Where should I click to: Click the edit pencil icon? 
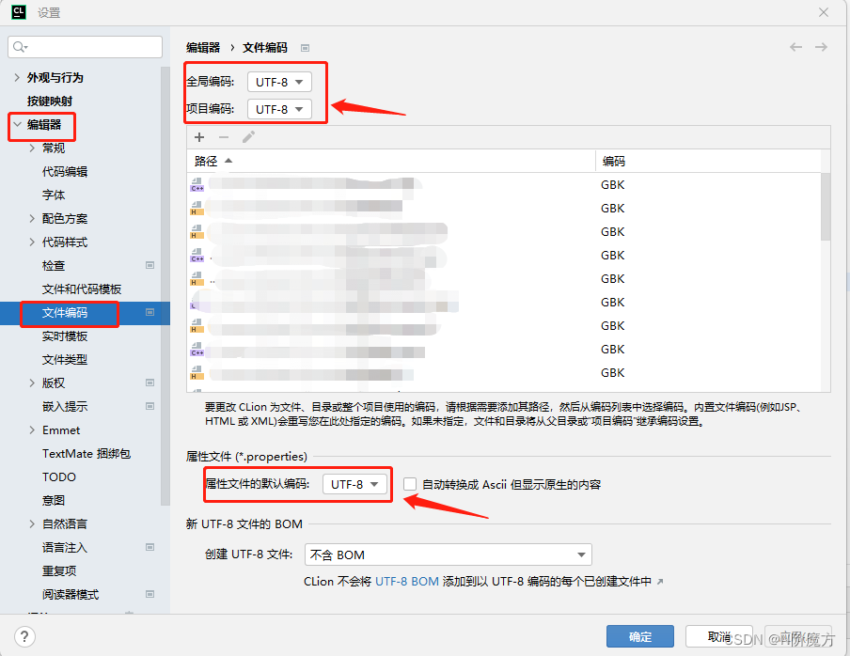tap(248, 137)
